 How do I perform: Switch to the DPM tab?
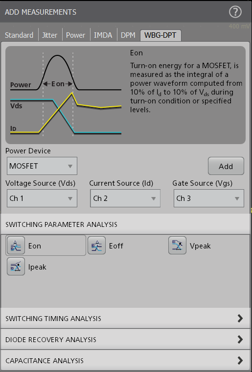click(128, 35)
